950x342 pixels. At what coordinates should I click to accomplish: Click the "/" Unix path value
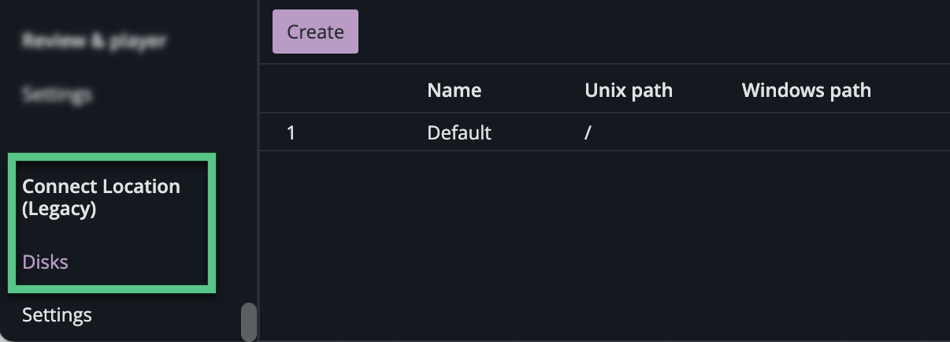[x=588, y=132]
